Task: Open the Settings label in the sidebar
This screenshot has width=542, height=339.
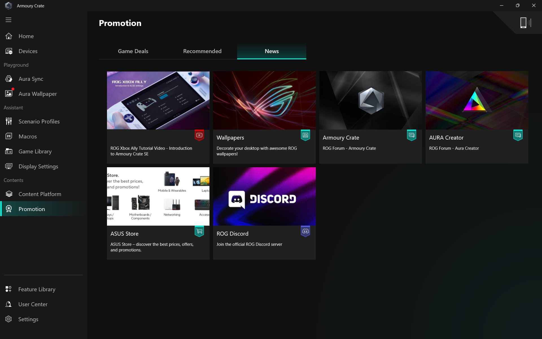Action: pos(28,319)
